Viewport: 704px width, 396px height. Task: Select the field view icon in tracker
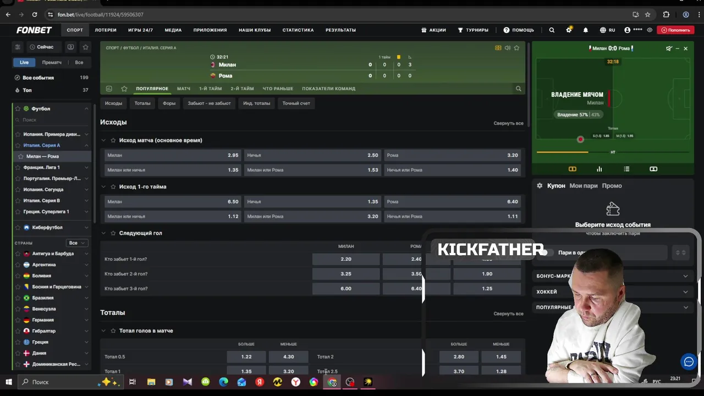click(x=572, y=169)
